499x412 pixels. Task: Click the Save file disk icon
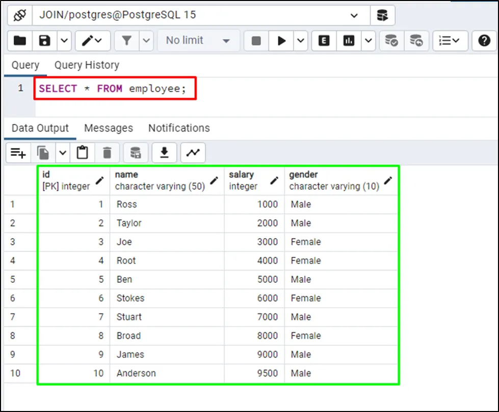point(45,41)
